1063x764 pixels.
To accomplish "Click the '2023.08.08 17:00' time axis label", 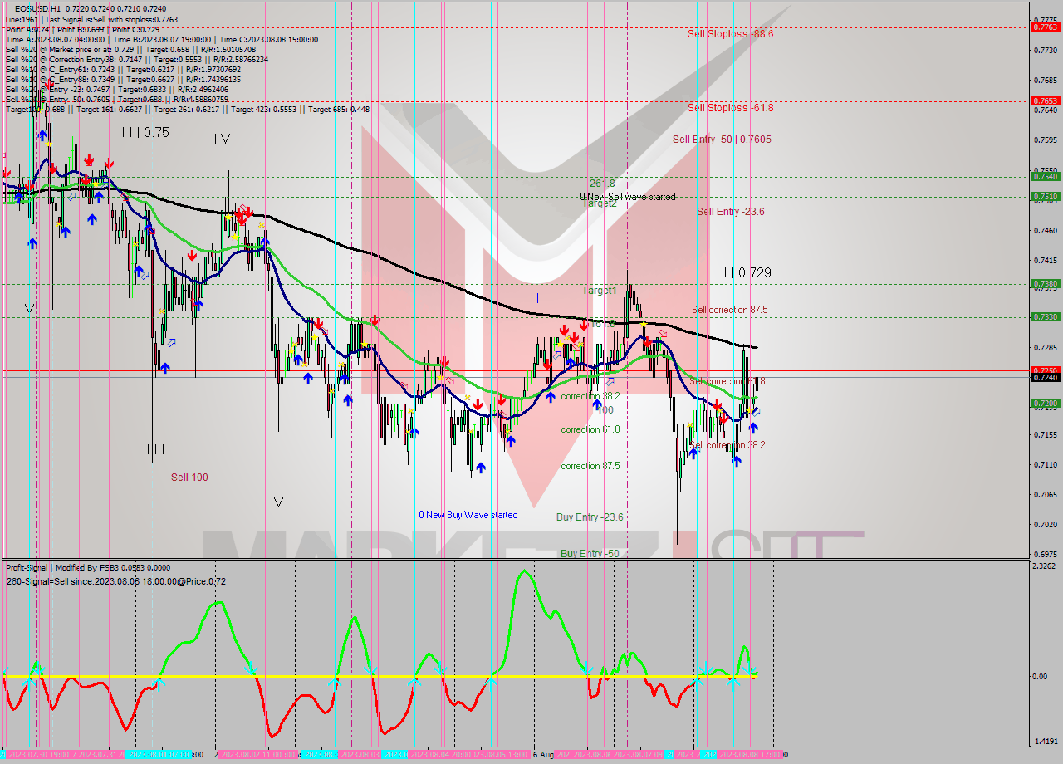I will (752, 755).
